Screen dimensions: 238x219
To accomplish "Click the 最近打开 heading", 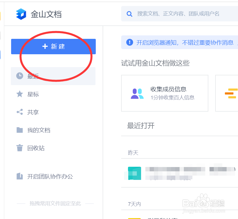I will click(x=141, y=126).
